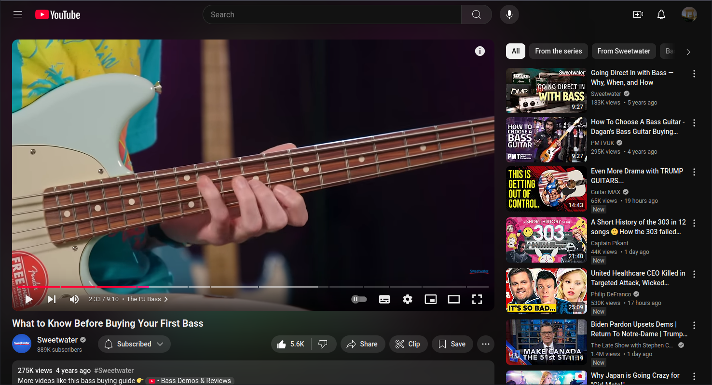Open the Sweetwater channel avatar
The image size is (712, 385).
point(22,344)
